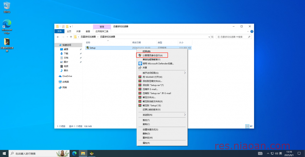Open 视频 in the navigation pane
Image resolution: width=305 pixels, height=157 pixels.
(66, 66)
